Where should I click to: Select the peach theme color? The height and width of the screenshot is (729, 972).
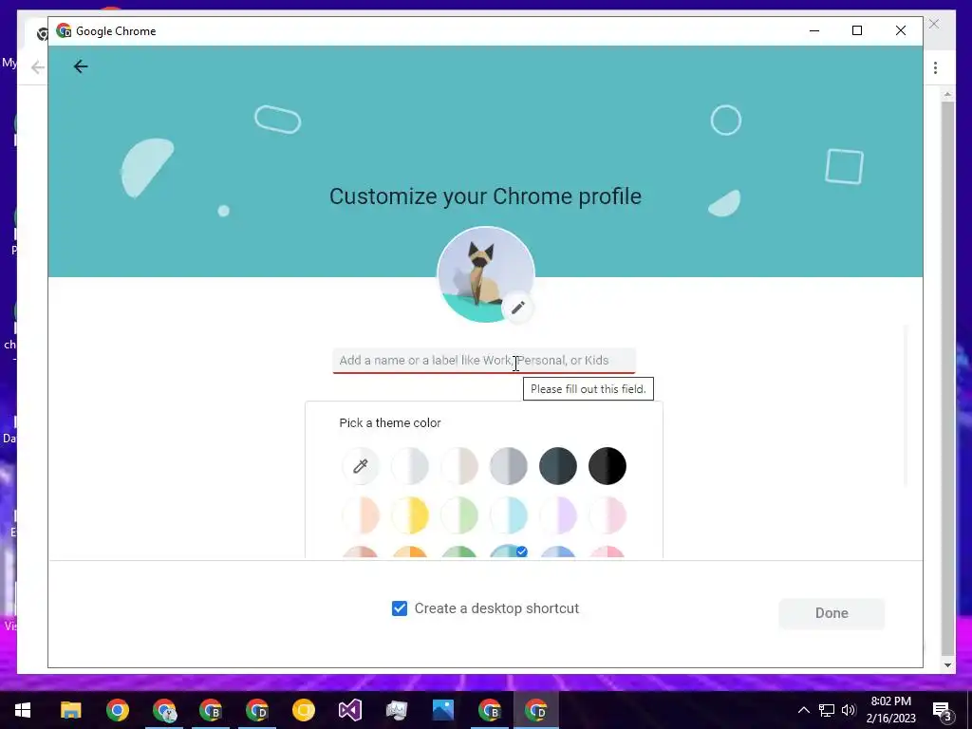point(360,515)
